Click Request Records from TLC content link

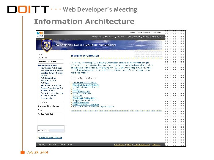(85, 100)
